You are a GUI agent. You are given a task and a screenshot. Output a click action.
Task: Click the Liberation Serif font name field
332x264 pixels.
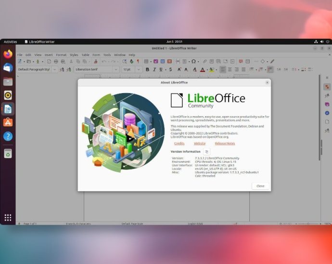94,70
